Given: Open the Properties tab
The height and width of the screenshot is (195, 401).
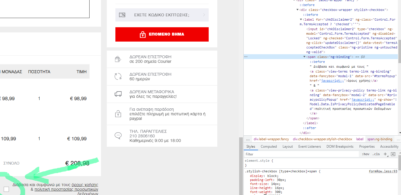Looking at the screenshot, I should (367, 147).
